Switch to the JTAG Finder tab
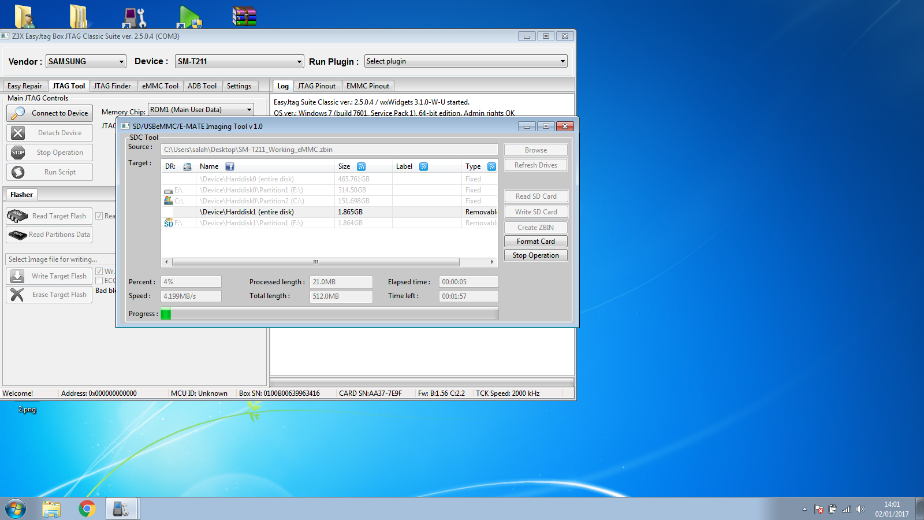The image size is (924, 520). [113, 86]
